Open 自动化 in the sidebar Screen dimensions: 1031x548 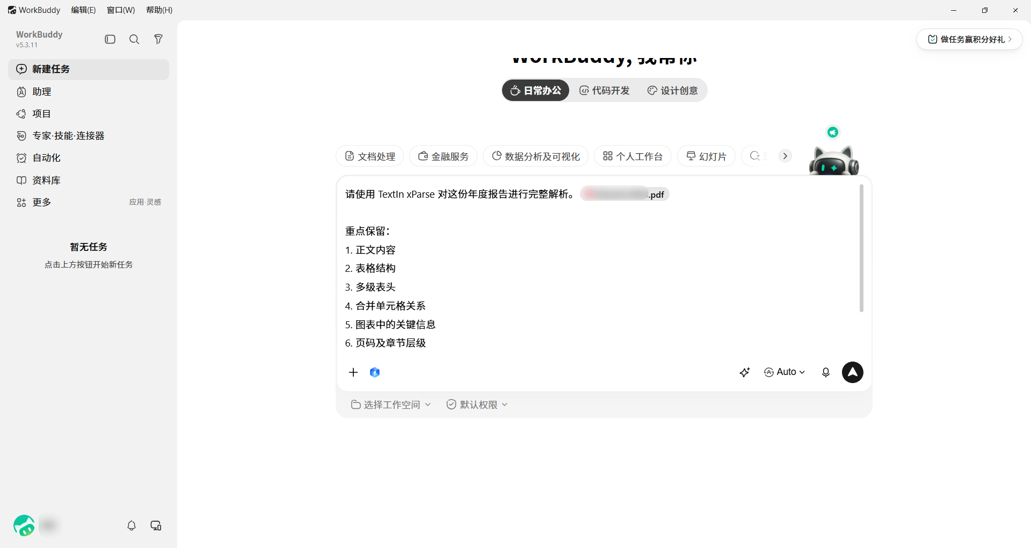click(89, 158)
